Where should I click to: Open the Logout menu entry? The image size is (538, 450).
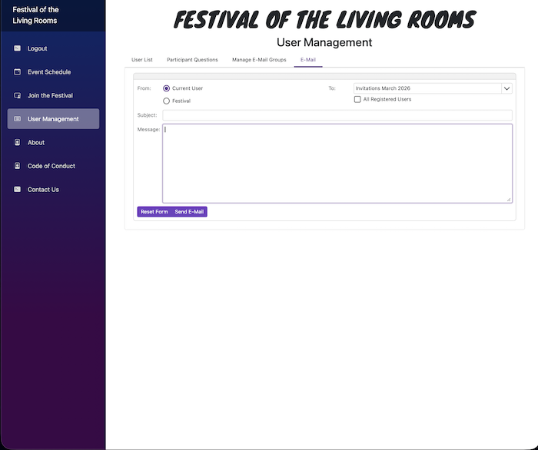[x=53, y=48]
